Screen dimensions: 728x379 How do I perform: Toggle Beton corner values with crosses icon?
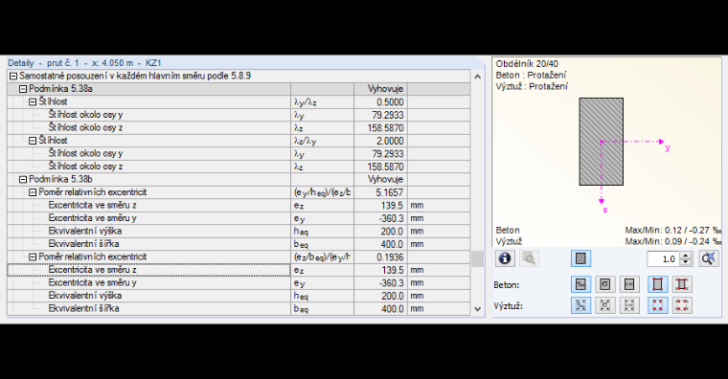pos(682,284)
